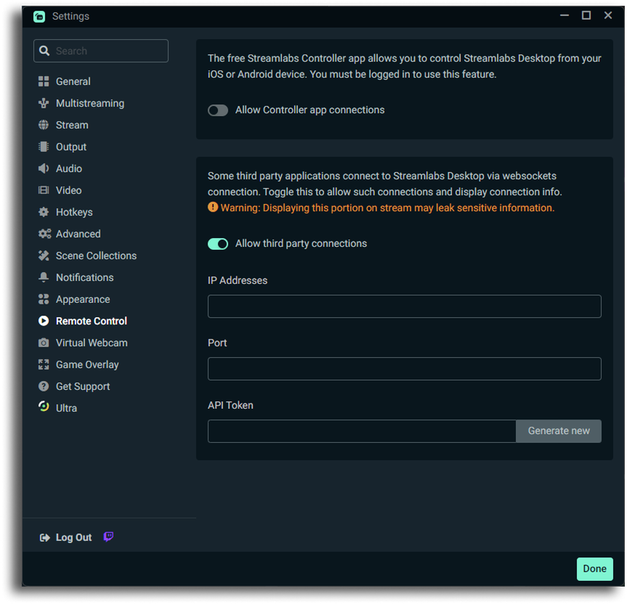Click the Notifications bell icon

coord(43,277)
